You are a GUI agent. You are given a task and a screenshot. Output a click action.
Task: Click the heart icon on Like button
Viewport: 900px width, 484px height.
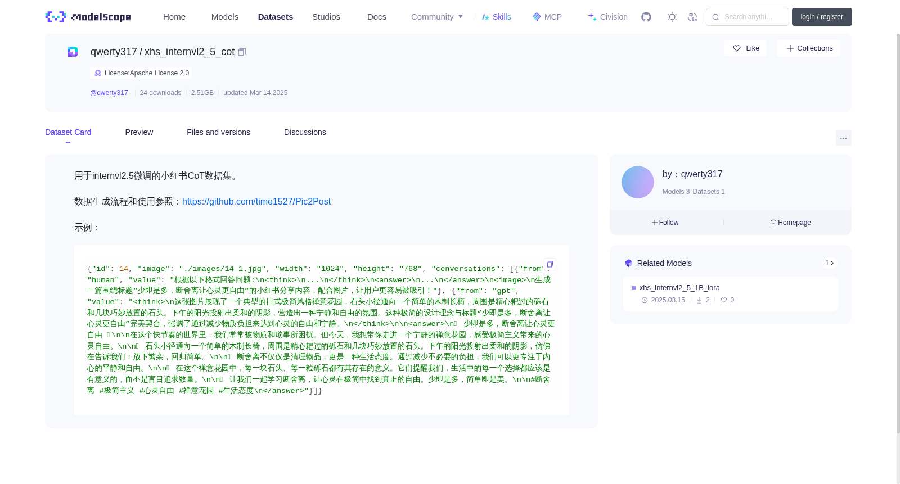(737, 48)
